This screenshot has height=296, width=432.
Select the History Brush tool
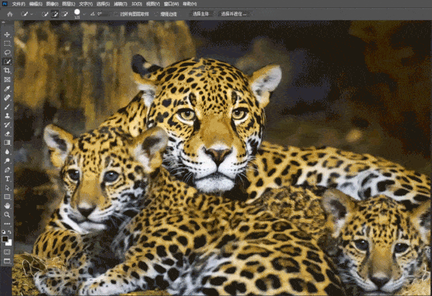click(x=7, y=125)
